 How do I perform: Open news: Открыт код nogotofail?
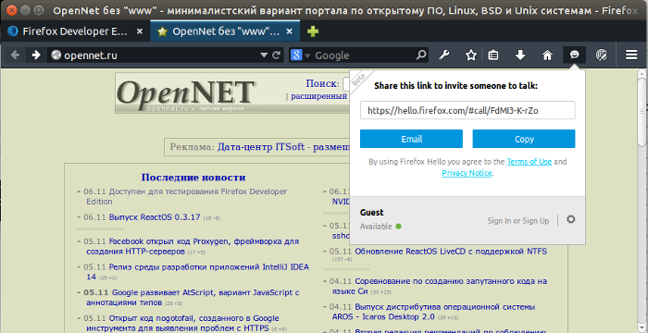[x=182, y=323]
